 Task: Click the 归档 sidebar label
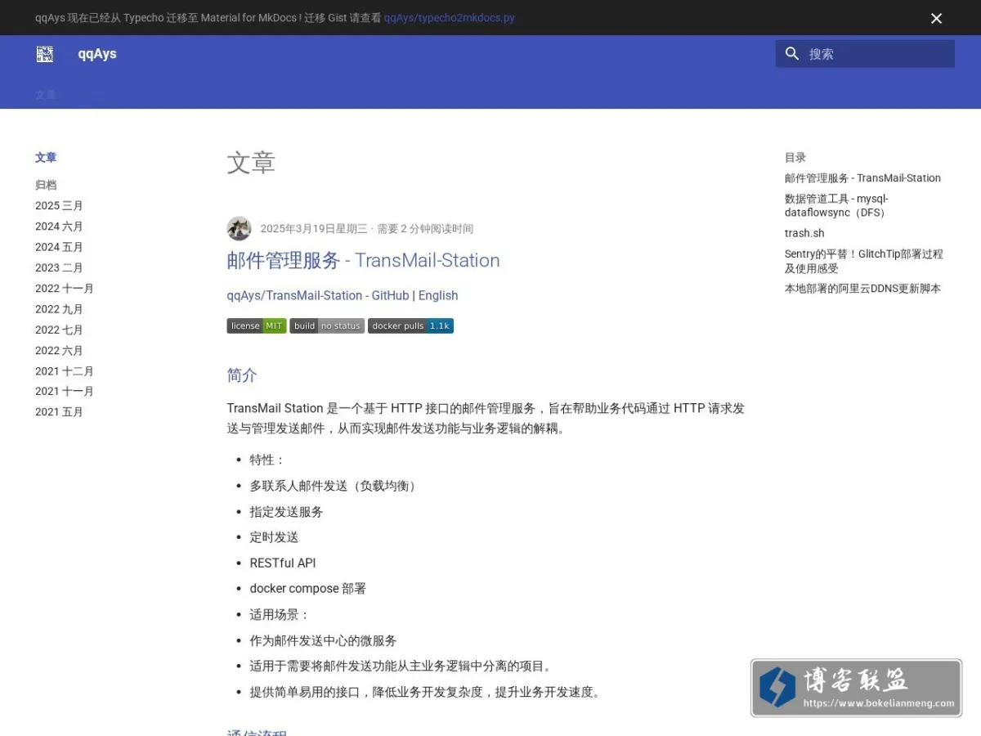click(46, 185)
